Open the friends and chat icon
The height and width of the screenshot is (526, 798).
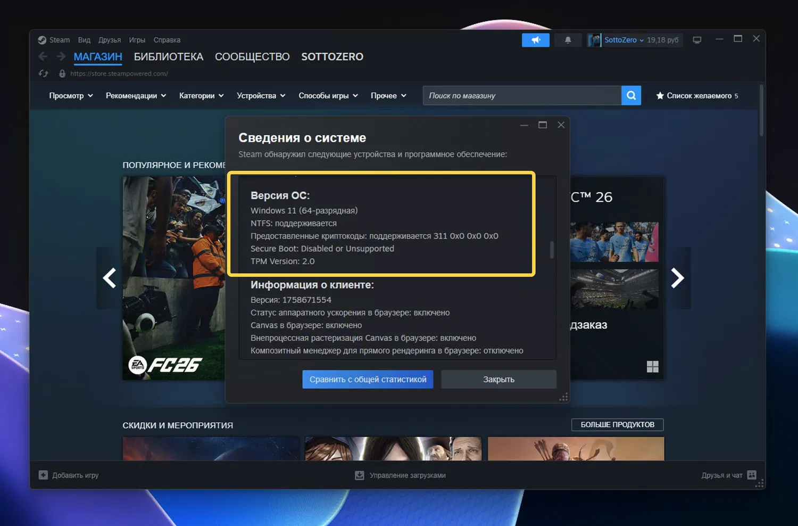pos(752,475)
